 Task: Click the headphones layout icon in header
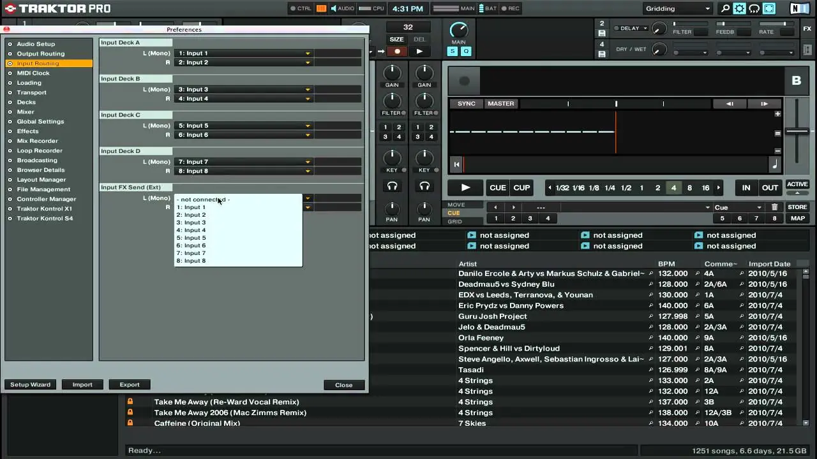pyautogui.click(x=754, y=9)
